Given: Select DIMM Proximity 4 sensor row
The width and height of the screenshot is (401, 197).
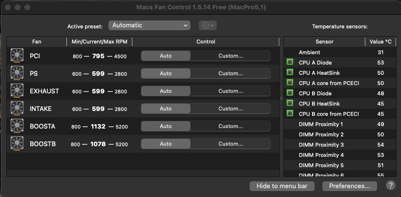Looking at the screenshot, I should 340,155.
